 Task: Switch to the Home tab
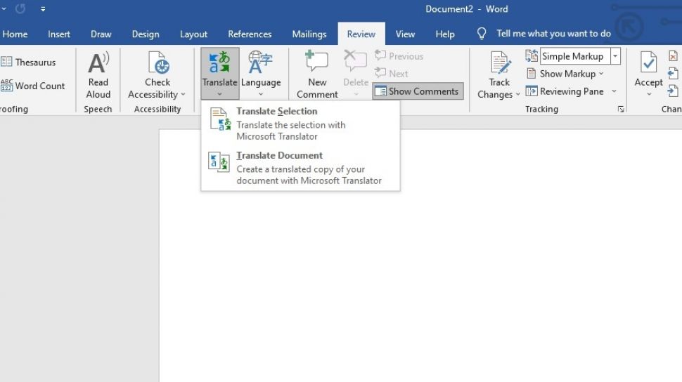coord(15,34)
